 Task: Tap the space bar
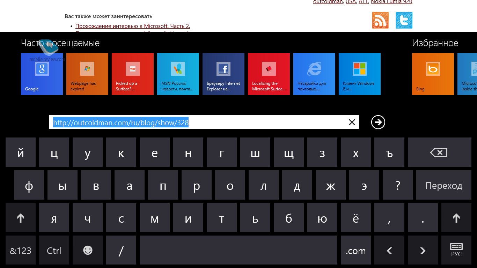[239, 251]
